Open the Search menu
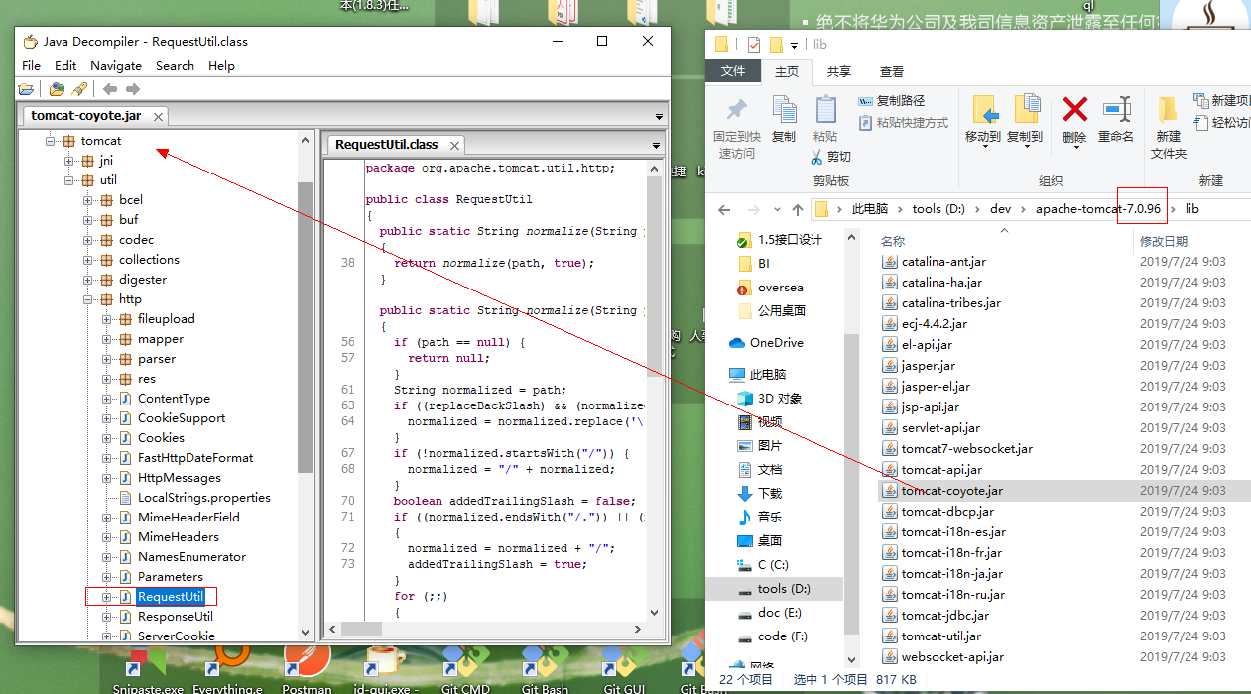Image resolution: width=1251 pixels, height=694 pixels. tap(175, 65)
